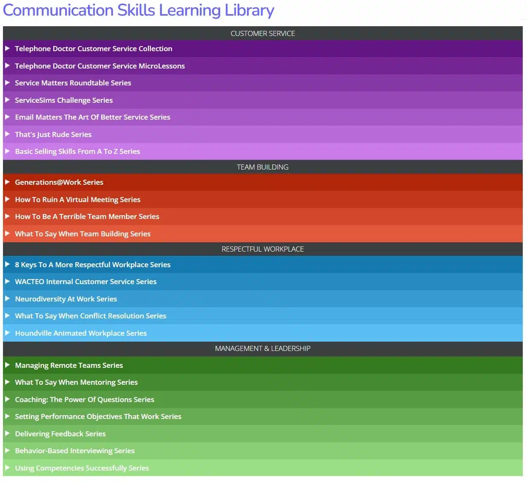Open What To Say When Mentoring Series title

coord(76,382)
